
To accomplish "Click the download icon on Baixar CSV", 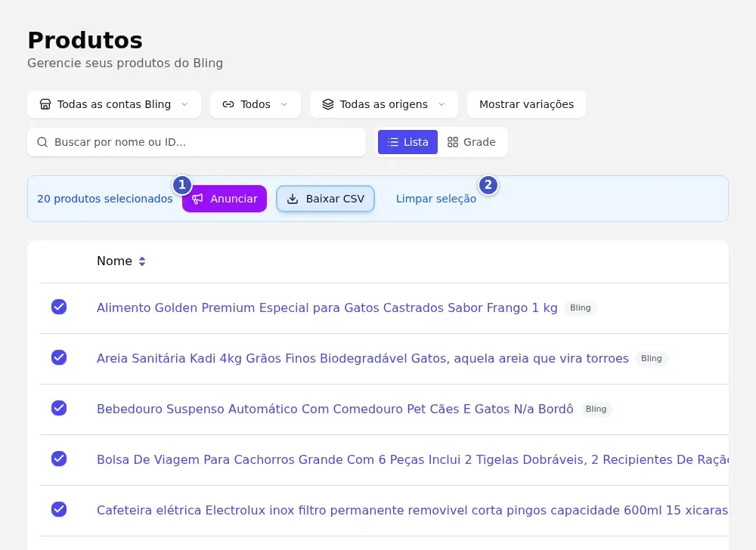I will click(293, 199).
